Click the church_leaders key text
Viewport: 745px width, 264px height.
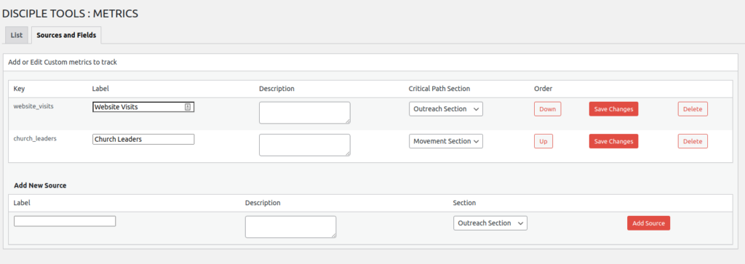36,139
